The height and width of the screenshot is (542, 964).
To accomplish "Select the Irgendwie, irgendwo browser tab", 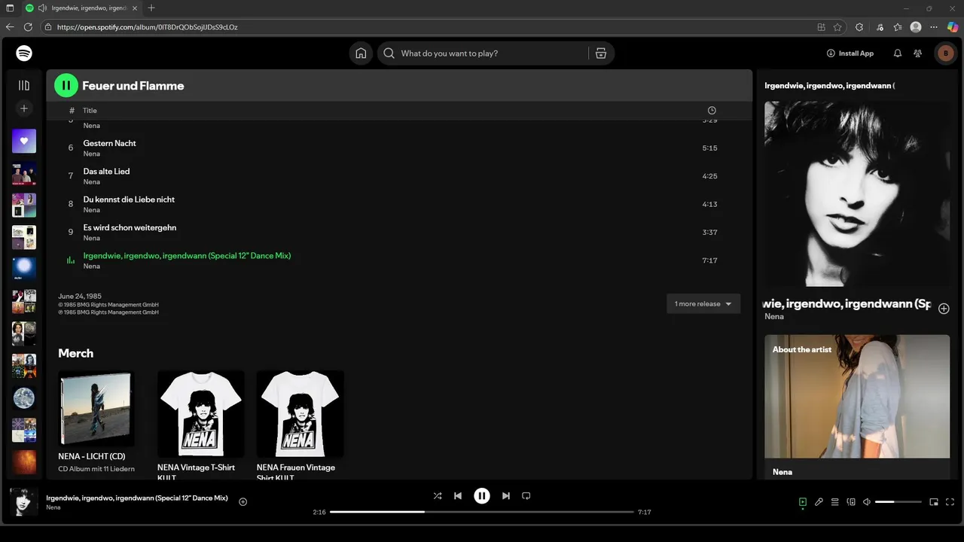I will pos(81,8).
